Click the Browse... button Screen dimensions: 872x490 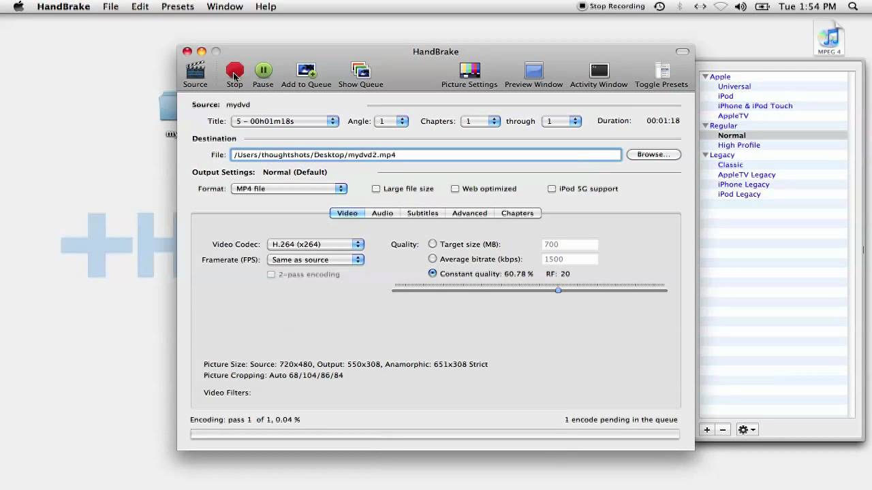point(653,154)
